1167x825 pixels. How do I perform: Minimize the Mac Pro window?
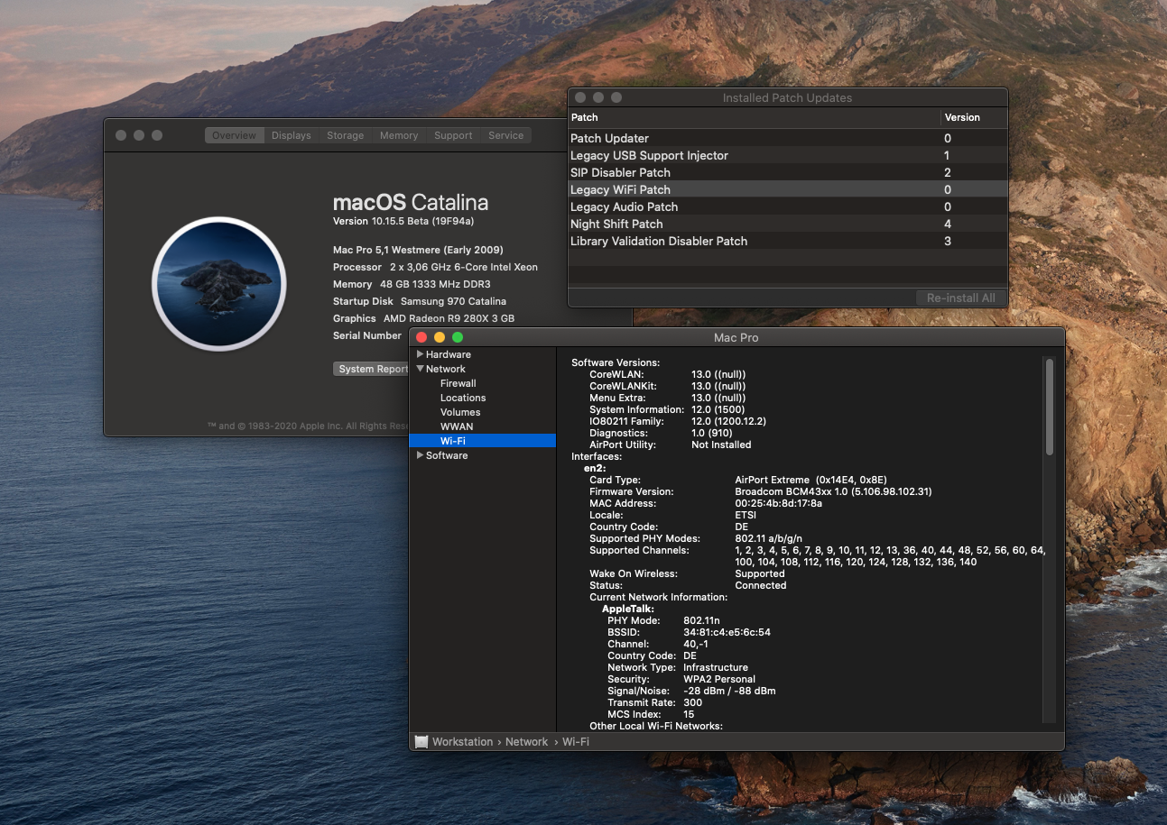click(x=440, y=337)
